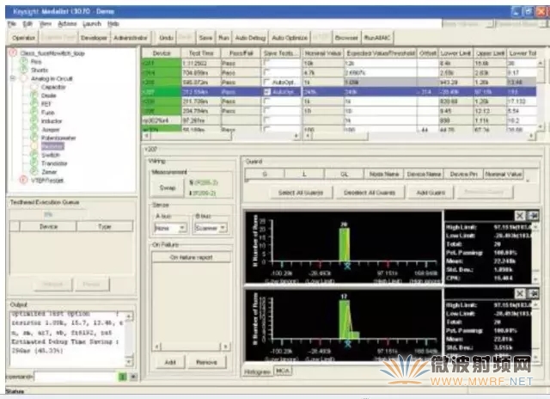Click the Undo toolbar button
The height and width of the screenshot is (399, 550).
point(166,38)
